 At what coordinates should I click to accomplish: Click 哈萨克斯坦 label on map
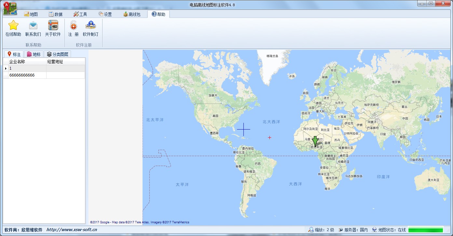coord(371,105)
